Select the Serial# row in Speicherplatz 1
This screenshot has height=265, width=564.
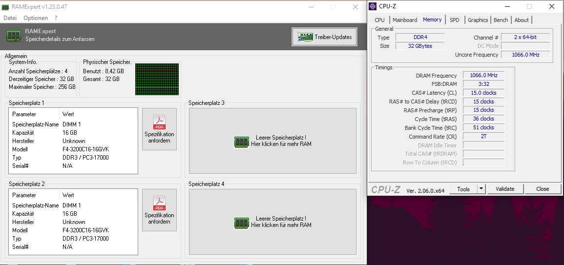[73, 166]
